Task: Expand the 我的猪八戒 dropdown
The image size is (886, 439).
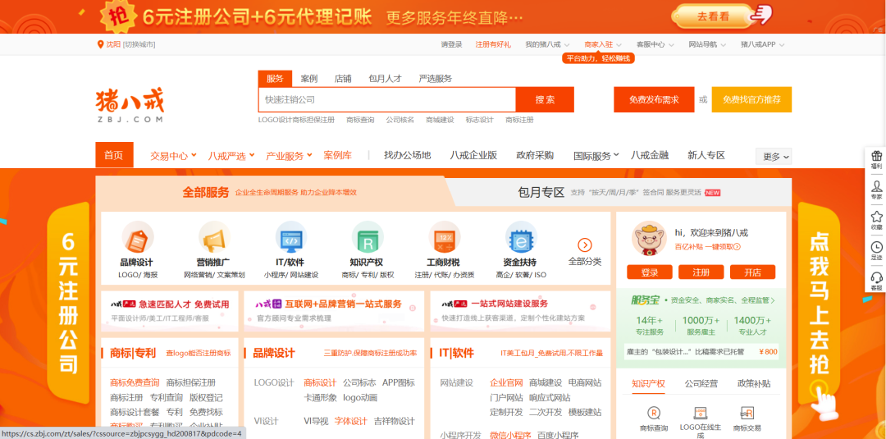Action: [x=547, y=44]
